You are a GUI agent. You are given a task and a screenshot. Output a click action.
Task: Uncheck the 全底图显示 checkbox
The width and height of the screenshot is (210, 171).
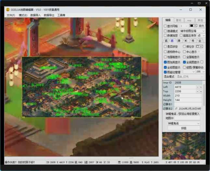(x=184, y=62)
